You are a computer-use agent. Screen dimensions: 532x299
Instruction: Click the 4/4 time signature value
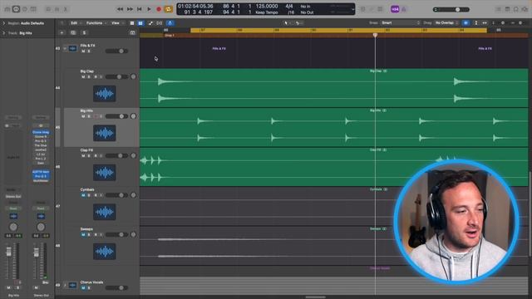tap(289, 6)
